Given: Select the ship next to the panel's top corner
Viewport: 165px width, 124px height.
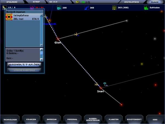Looking at the screenshot, I should [x=46, y=16].
